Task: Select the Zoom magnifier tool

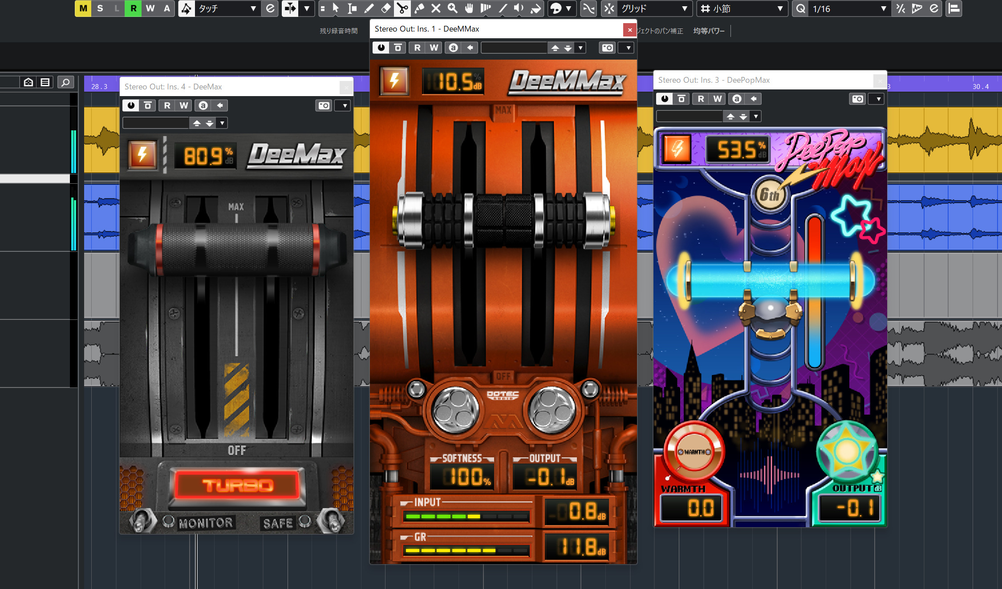Action: click(452, 8)
